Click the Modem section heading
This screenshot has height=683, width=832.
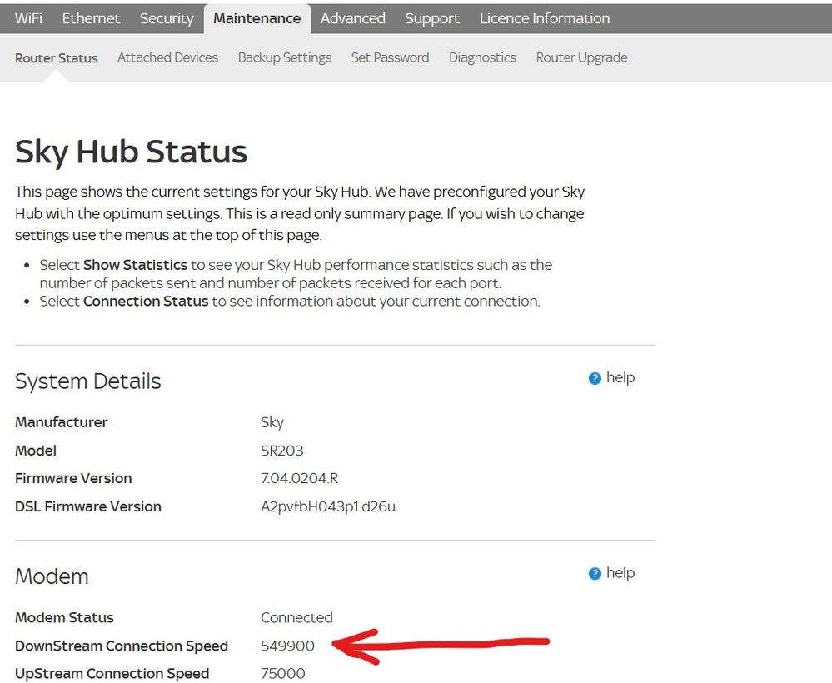(52, 576)
